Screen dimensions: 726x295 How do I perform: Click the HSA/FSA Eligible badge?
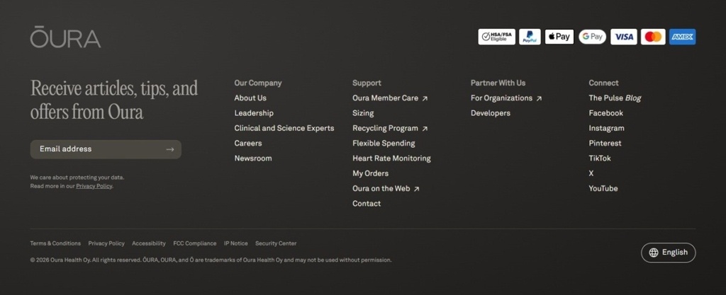coord(496,37)
